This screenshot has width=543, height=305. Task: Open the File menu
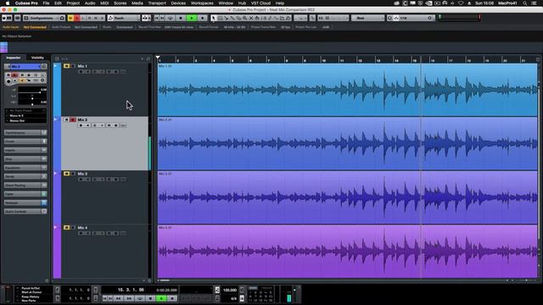coord(46,3)
